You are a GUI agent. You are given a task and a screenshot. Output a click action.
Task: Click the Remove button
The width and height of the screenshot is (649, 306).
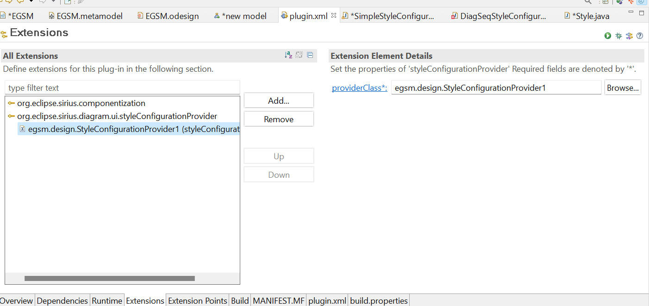click(279, 119)
